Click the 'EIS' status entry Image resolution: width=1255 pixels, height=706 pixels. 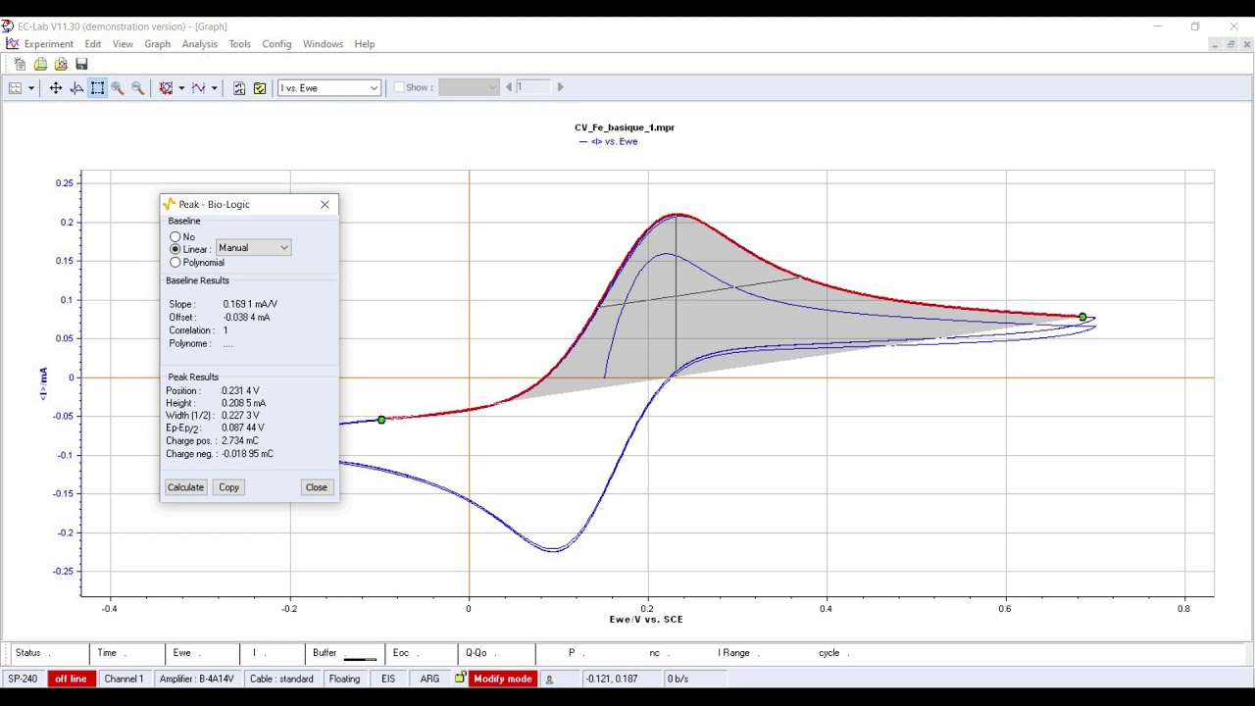coord(388,679)
